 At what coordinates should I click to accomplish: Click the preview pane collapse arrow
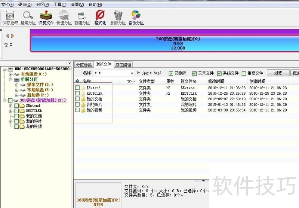203,181
